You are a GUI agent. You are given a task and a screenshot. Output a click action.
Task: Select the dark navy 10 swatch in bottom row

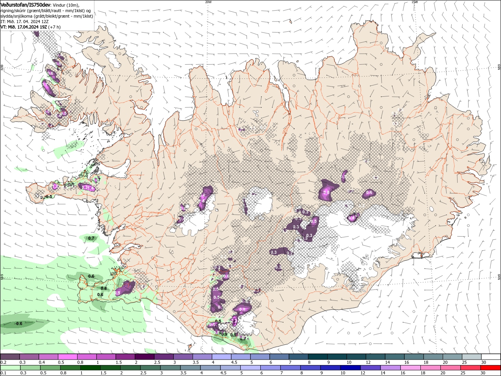[350, 368]
